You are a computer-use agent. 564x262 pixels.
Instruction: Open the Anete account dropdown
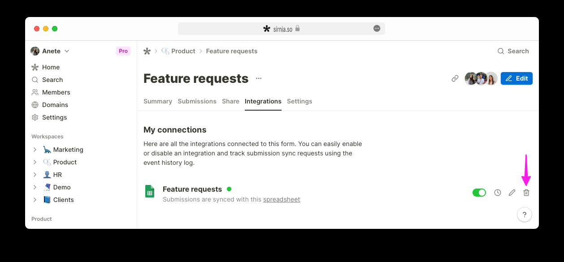click(x=50, y=51)
